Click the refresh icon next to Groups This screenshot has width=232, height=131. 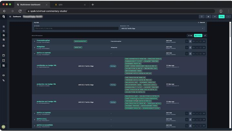tap(205, 35)
